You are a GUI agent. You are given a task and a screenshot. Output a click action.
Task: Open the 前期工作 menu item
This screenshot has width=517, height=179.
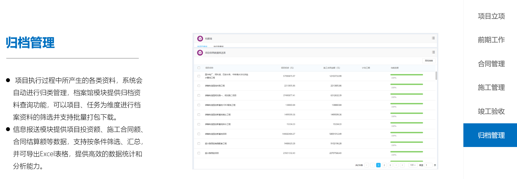coord(491,40)
